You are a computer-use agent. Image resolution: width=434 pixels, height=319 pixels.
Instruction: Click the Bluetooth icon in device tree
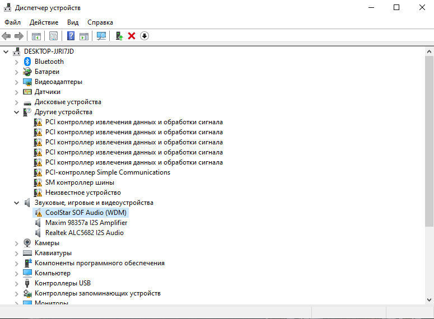tap(27, 62)
